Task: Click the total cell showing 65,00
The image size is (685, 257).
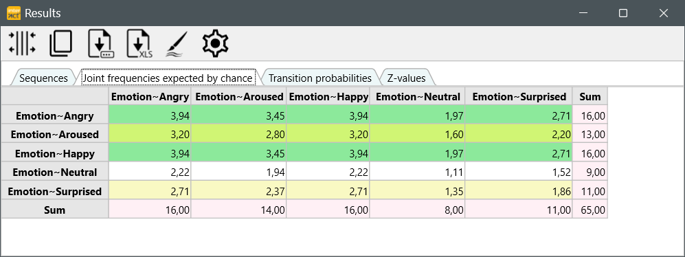Action: 589,210
